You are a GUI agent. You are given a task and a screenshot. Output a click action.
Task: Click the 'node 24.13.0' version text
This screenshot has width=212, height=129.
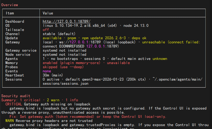click(x=136, y=26)
